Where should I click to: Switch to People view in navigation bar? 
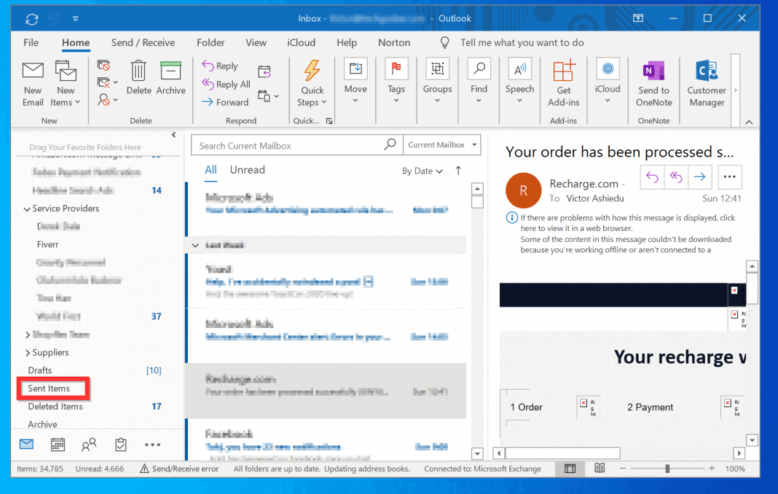click(89, 444)
